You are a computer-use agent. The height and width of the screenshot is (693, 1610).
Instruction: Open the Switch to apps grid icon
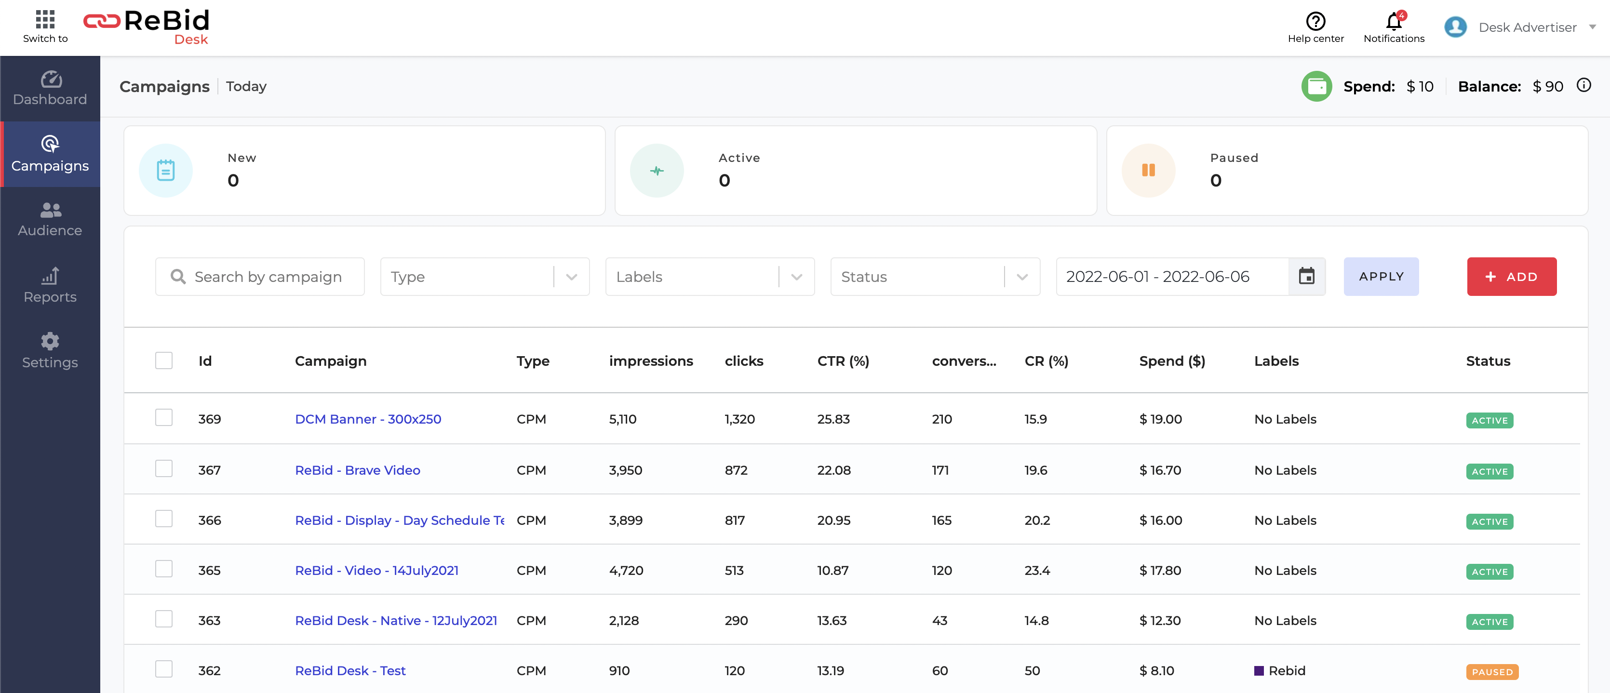[45, 19]
